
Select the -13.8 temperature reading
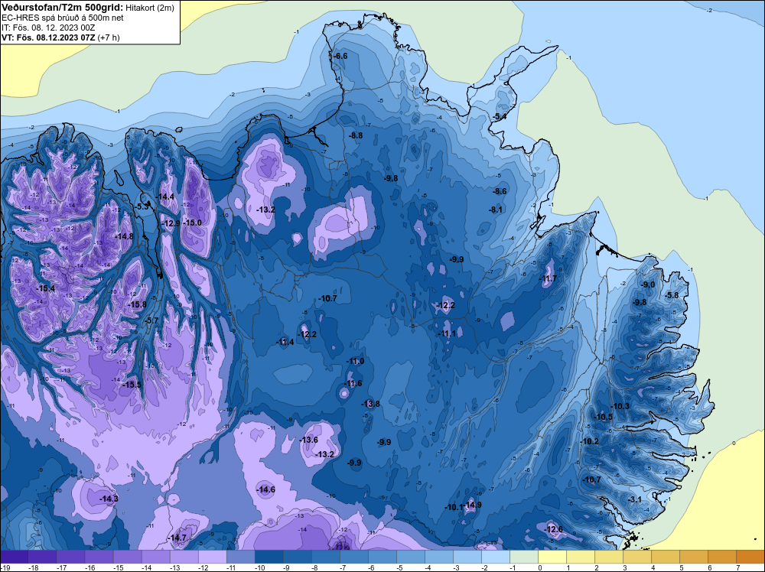tap(371, 404)
